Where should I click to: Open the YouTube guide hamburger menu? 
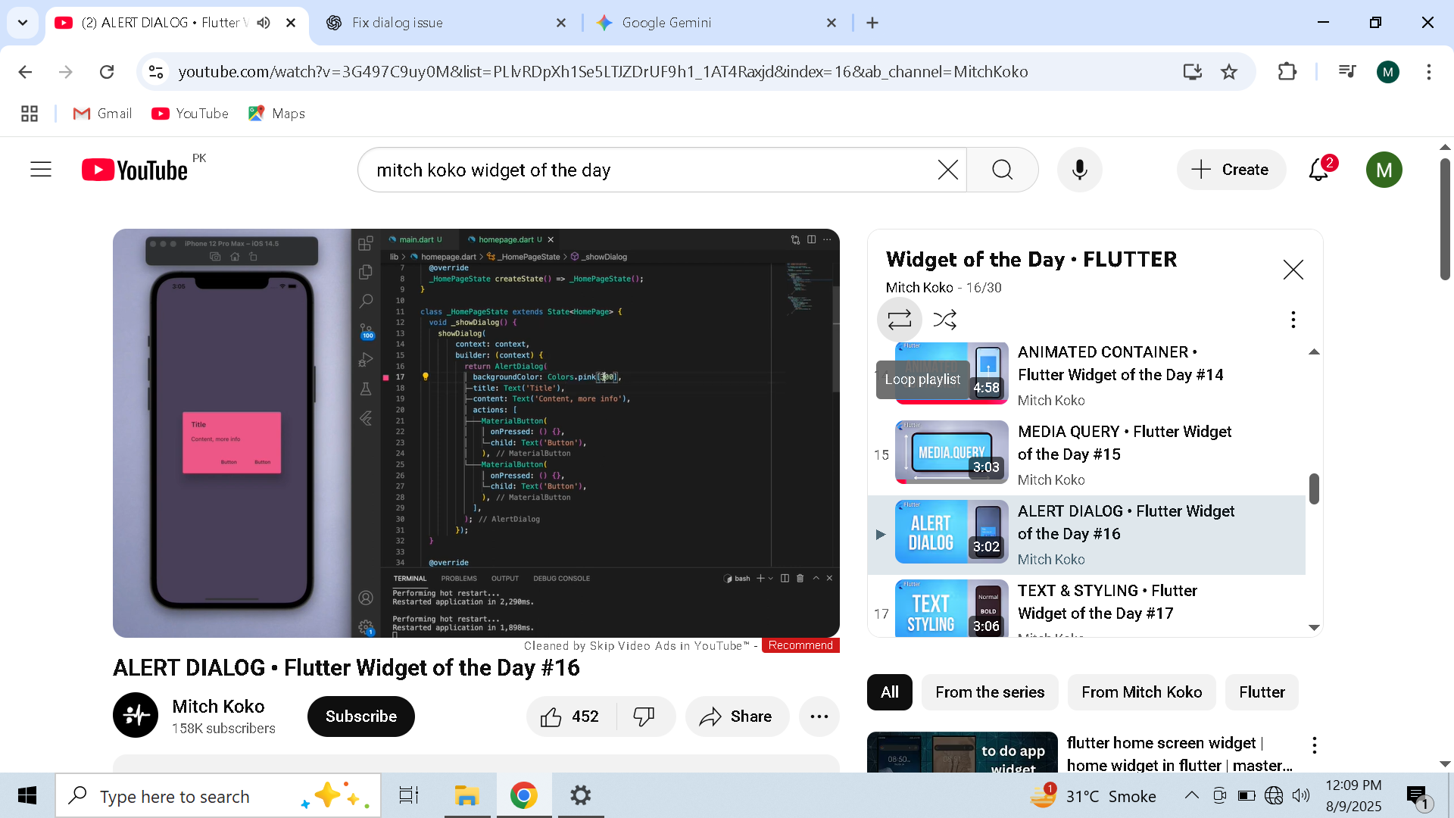[x=41, y=170]
